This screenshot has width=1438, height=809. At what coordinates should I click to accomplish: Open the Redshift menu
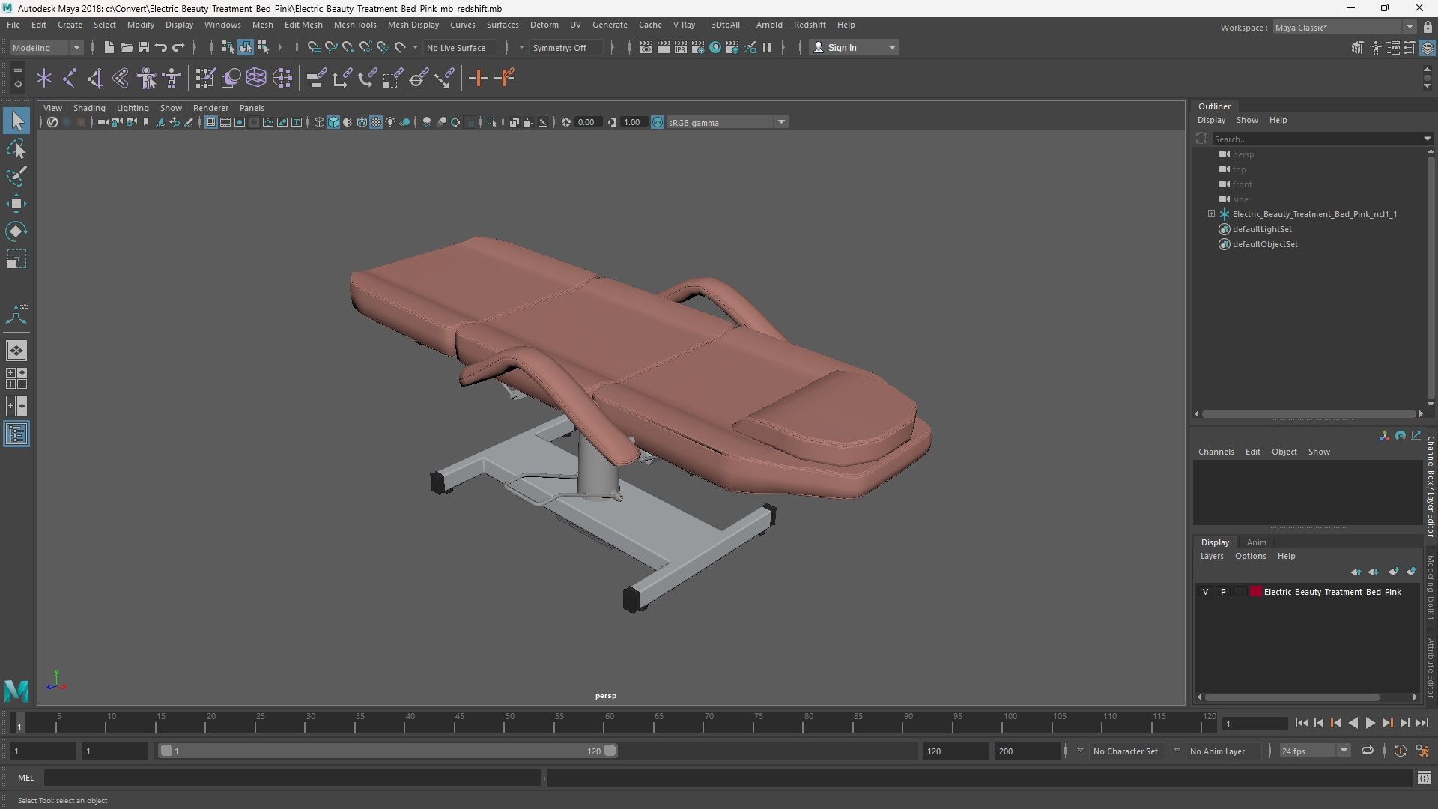(809, 25)
